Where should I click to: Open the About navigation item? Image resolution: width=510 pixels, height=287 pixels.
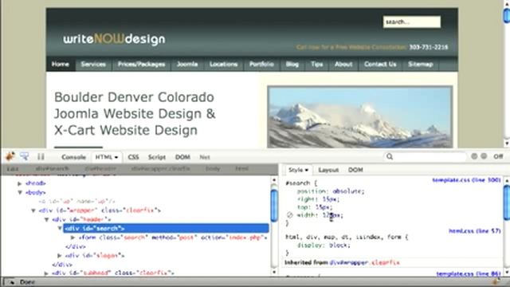click(343, 64)
